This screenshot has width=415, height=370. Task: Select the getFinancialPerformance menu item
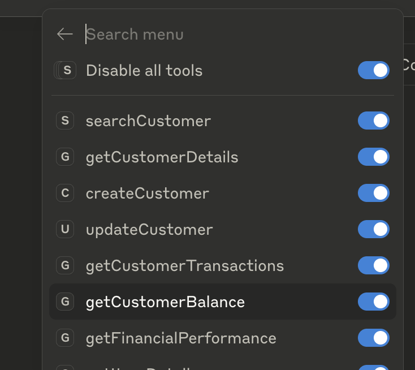click(181, 338)
